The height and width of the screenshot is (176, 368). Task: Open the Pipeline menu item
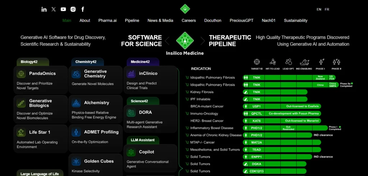coord(132,20)
